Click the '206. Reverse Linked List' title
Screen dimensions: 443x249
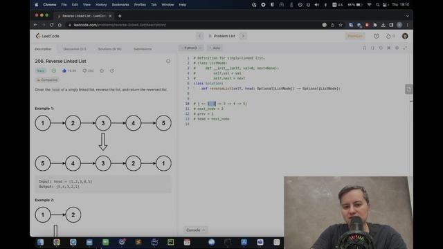tap(60, 61)
